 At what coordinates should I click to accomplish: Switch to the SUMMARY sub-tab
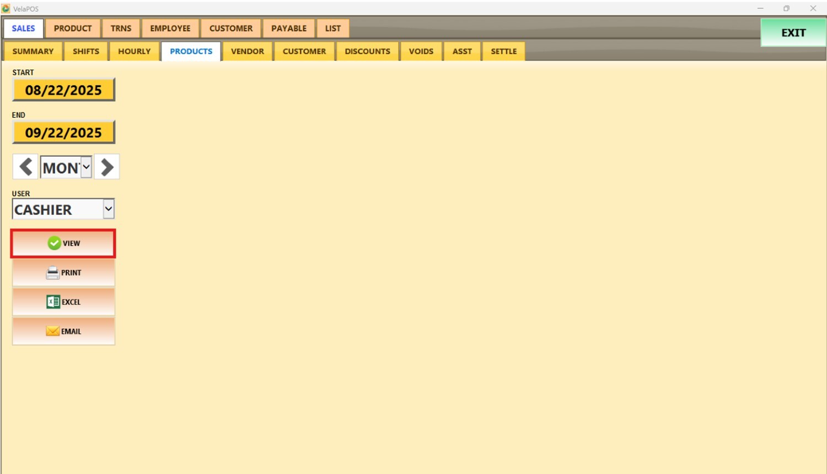33,51
